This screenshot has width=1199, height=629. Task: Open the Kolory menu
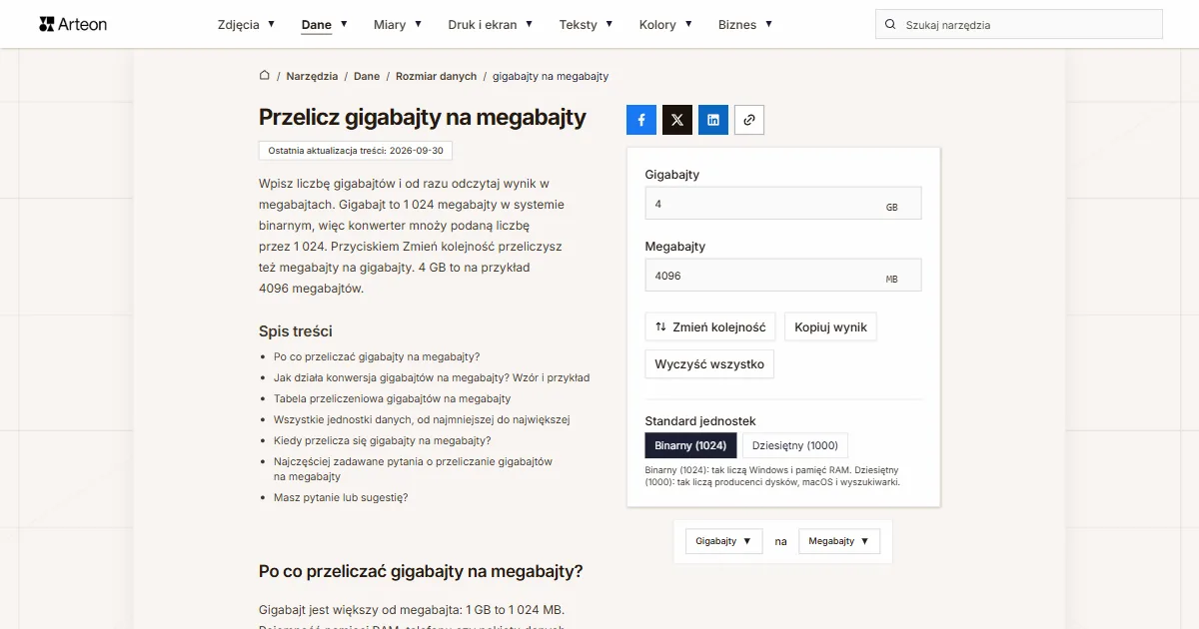[x=665, y=25]
